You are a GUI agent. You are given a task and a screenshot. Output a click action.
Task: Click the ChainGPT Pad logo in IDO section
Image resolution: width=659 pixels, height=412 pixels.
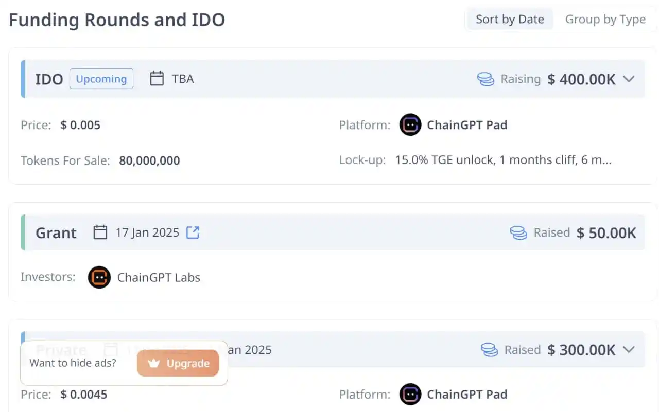[410, 124]
